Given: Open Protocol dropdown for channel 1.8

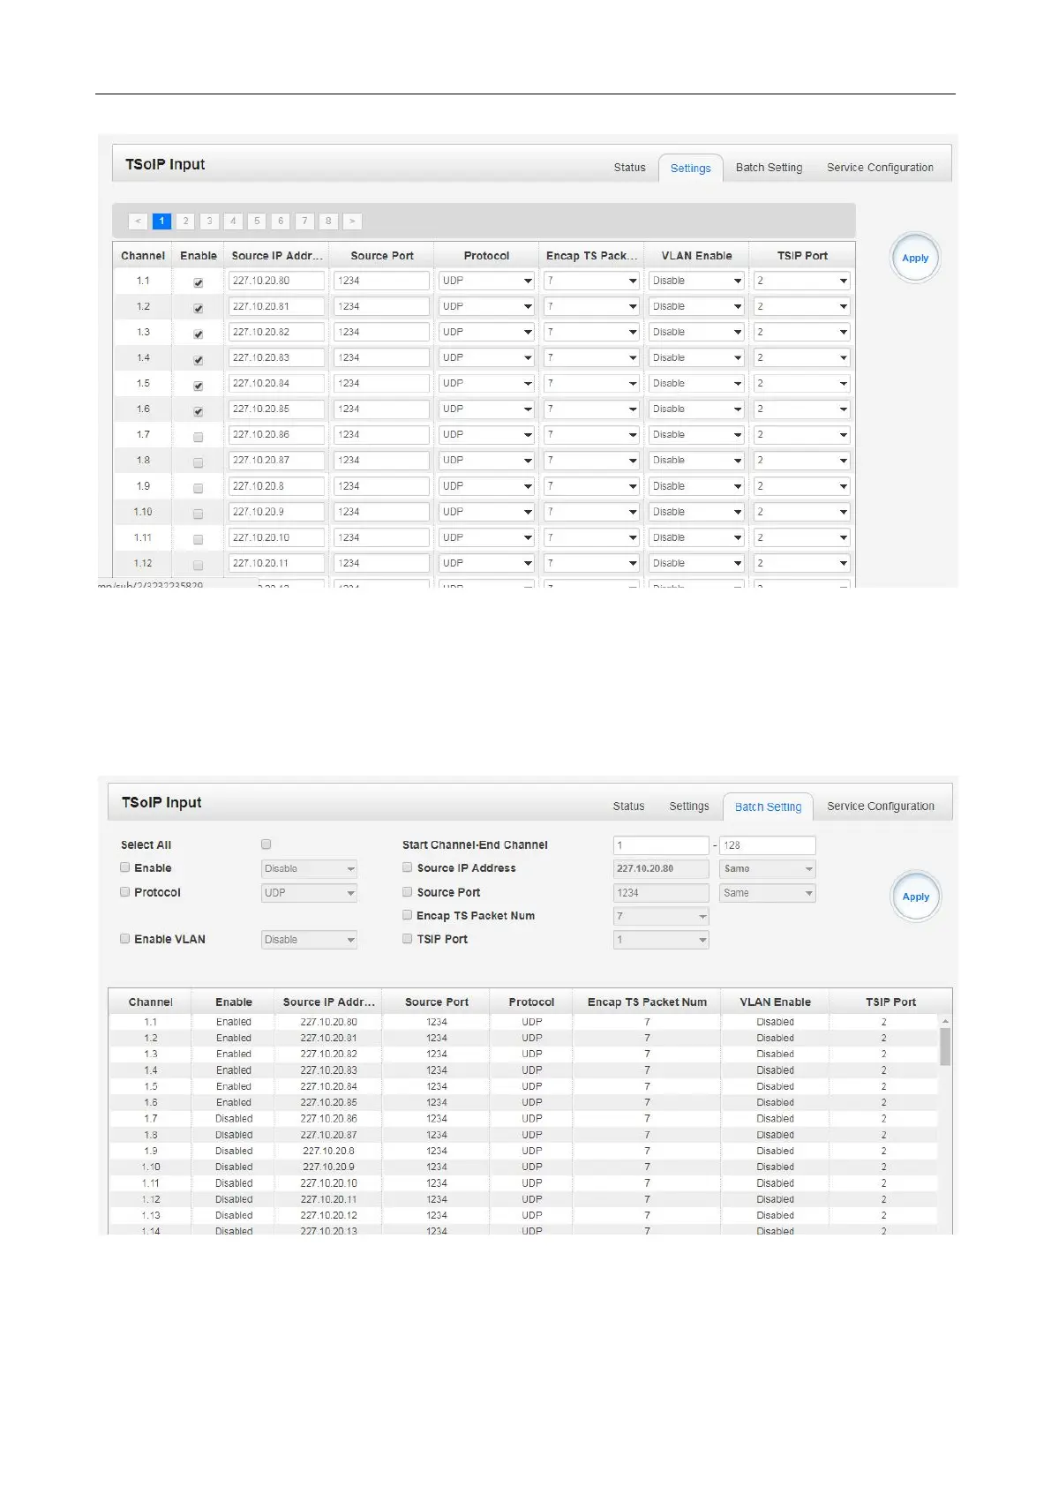Looking at the screenshot, I should coord(486,460).
